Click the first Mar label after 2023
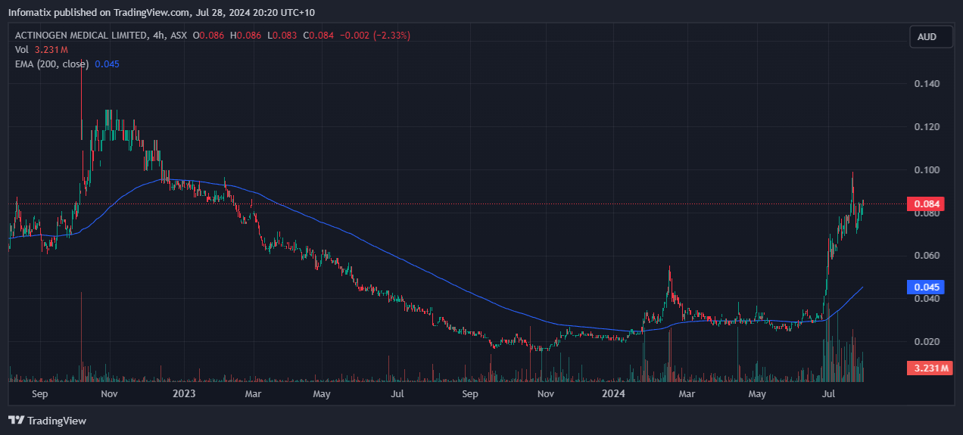 coord(254,394)
